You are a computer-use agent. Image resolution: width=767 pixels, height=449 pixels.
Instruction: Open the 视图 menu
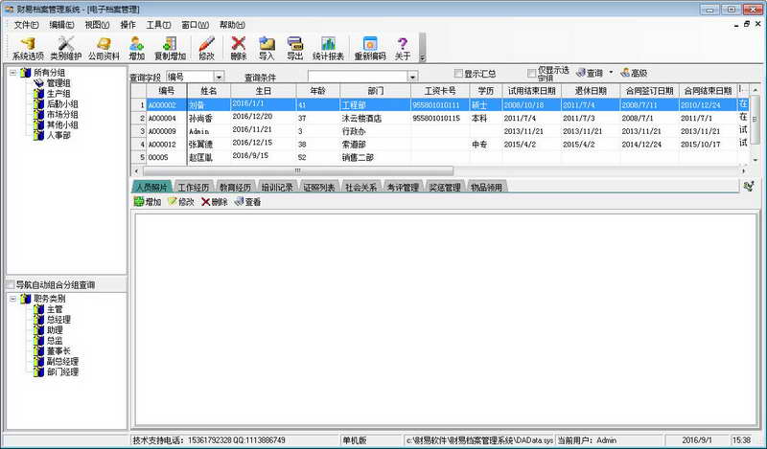click(97, 25)
